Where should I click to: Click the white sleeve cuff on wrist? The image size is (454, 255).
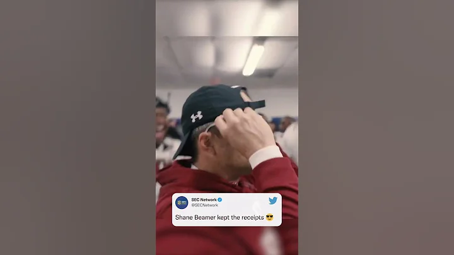click(265, 157)
